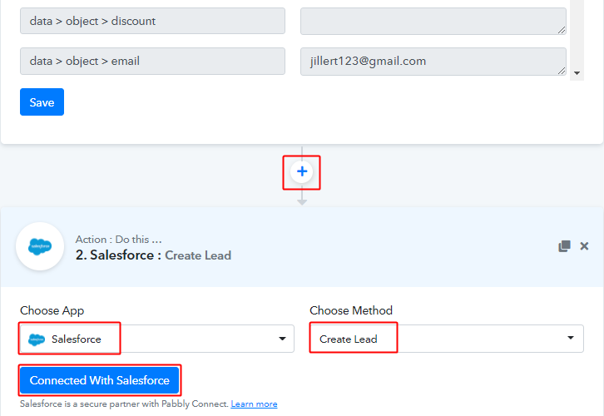
Task: Click the empty discount value textarea
Action: tap(433, 21)
